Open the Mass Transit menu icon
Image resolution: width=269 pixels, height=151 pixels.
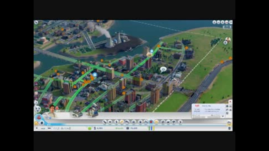tap(168, 122)
